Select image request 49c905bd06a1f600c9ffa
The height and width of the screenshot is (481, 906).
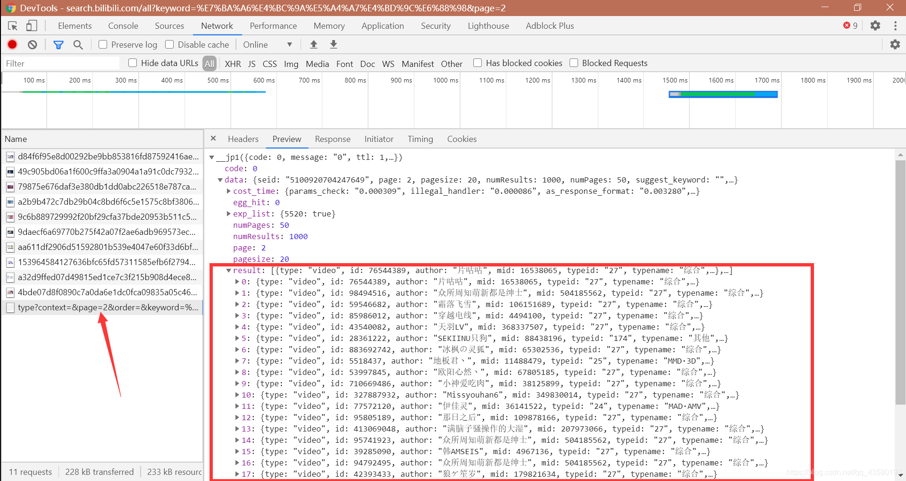[x=102, y=172]
